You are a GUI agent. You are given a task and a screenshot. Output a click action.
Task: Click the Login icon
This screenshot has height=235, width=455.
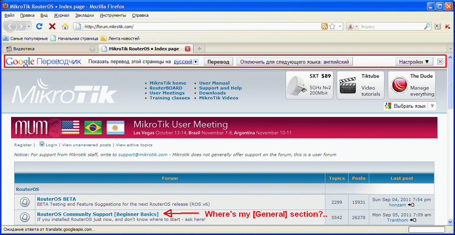click(42, 144)
